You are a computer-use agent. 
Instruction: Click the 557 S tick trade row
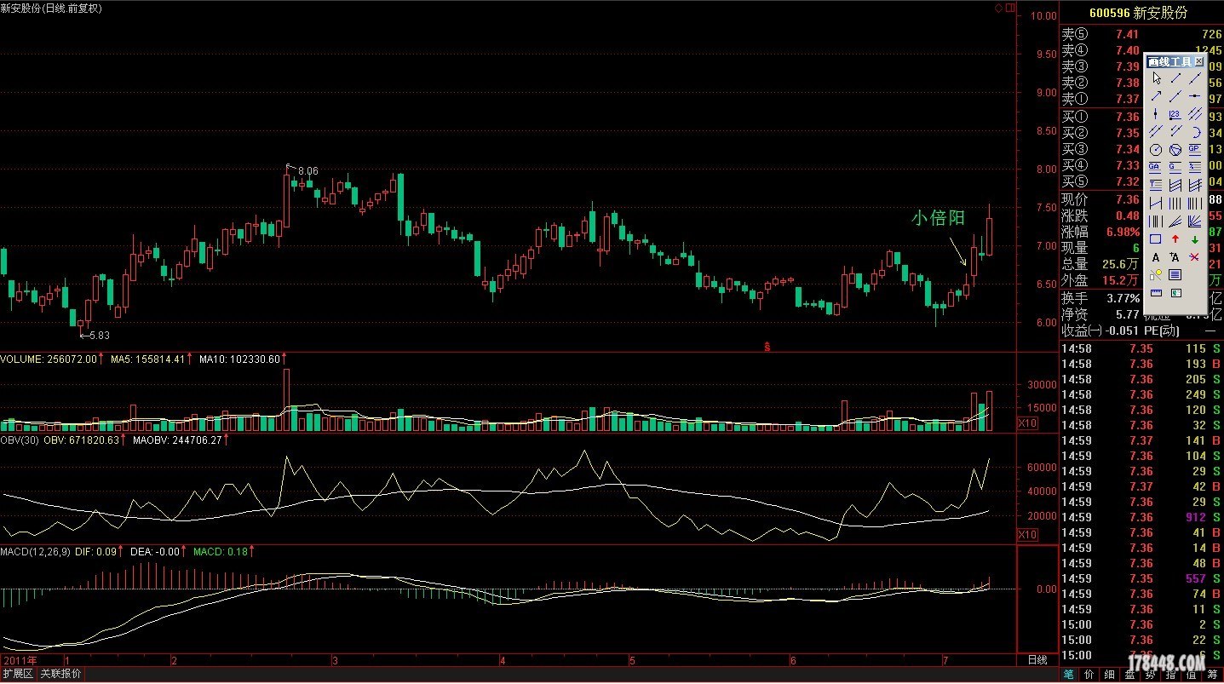[x=1141, y=578]
